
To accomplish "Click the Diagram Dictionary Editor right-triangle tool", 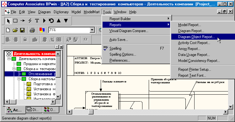I will [44, 21].
